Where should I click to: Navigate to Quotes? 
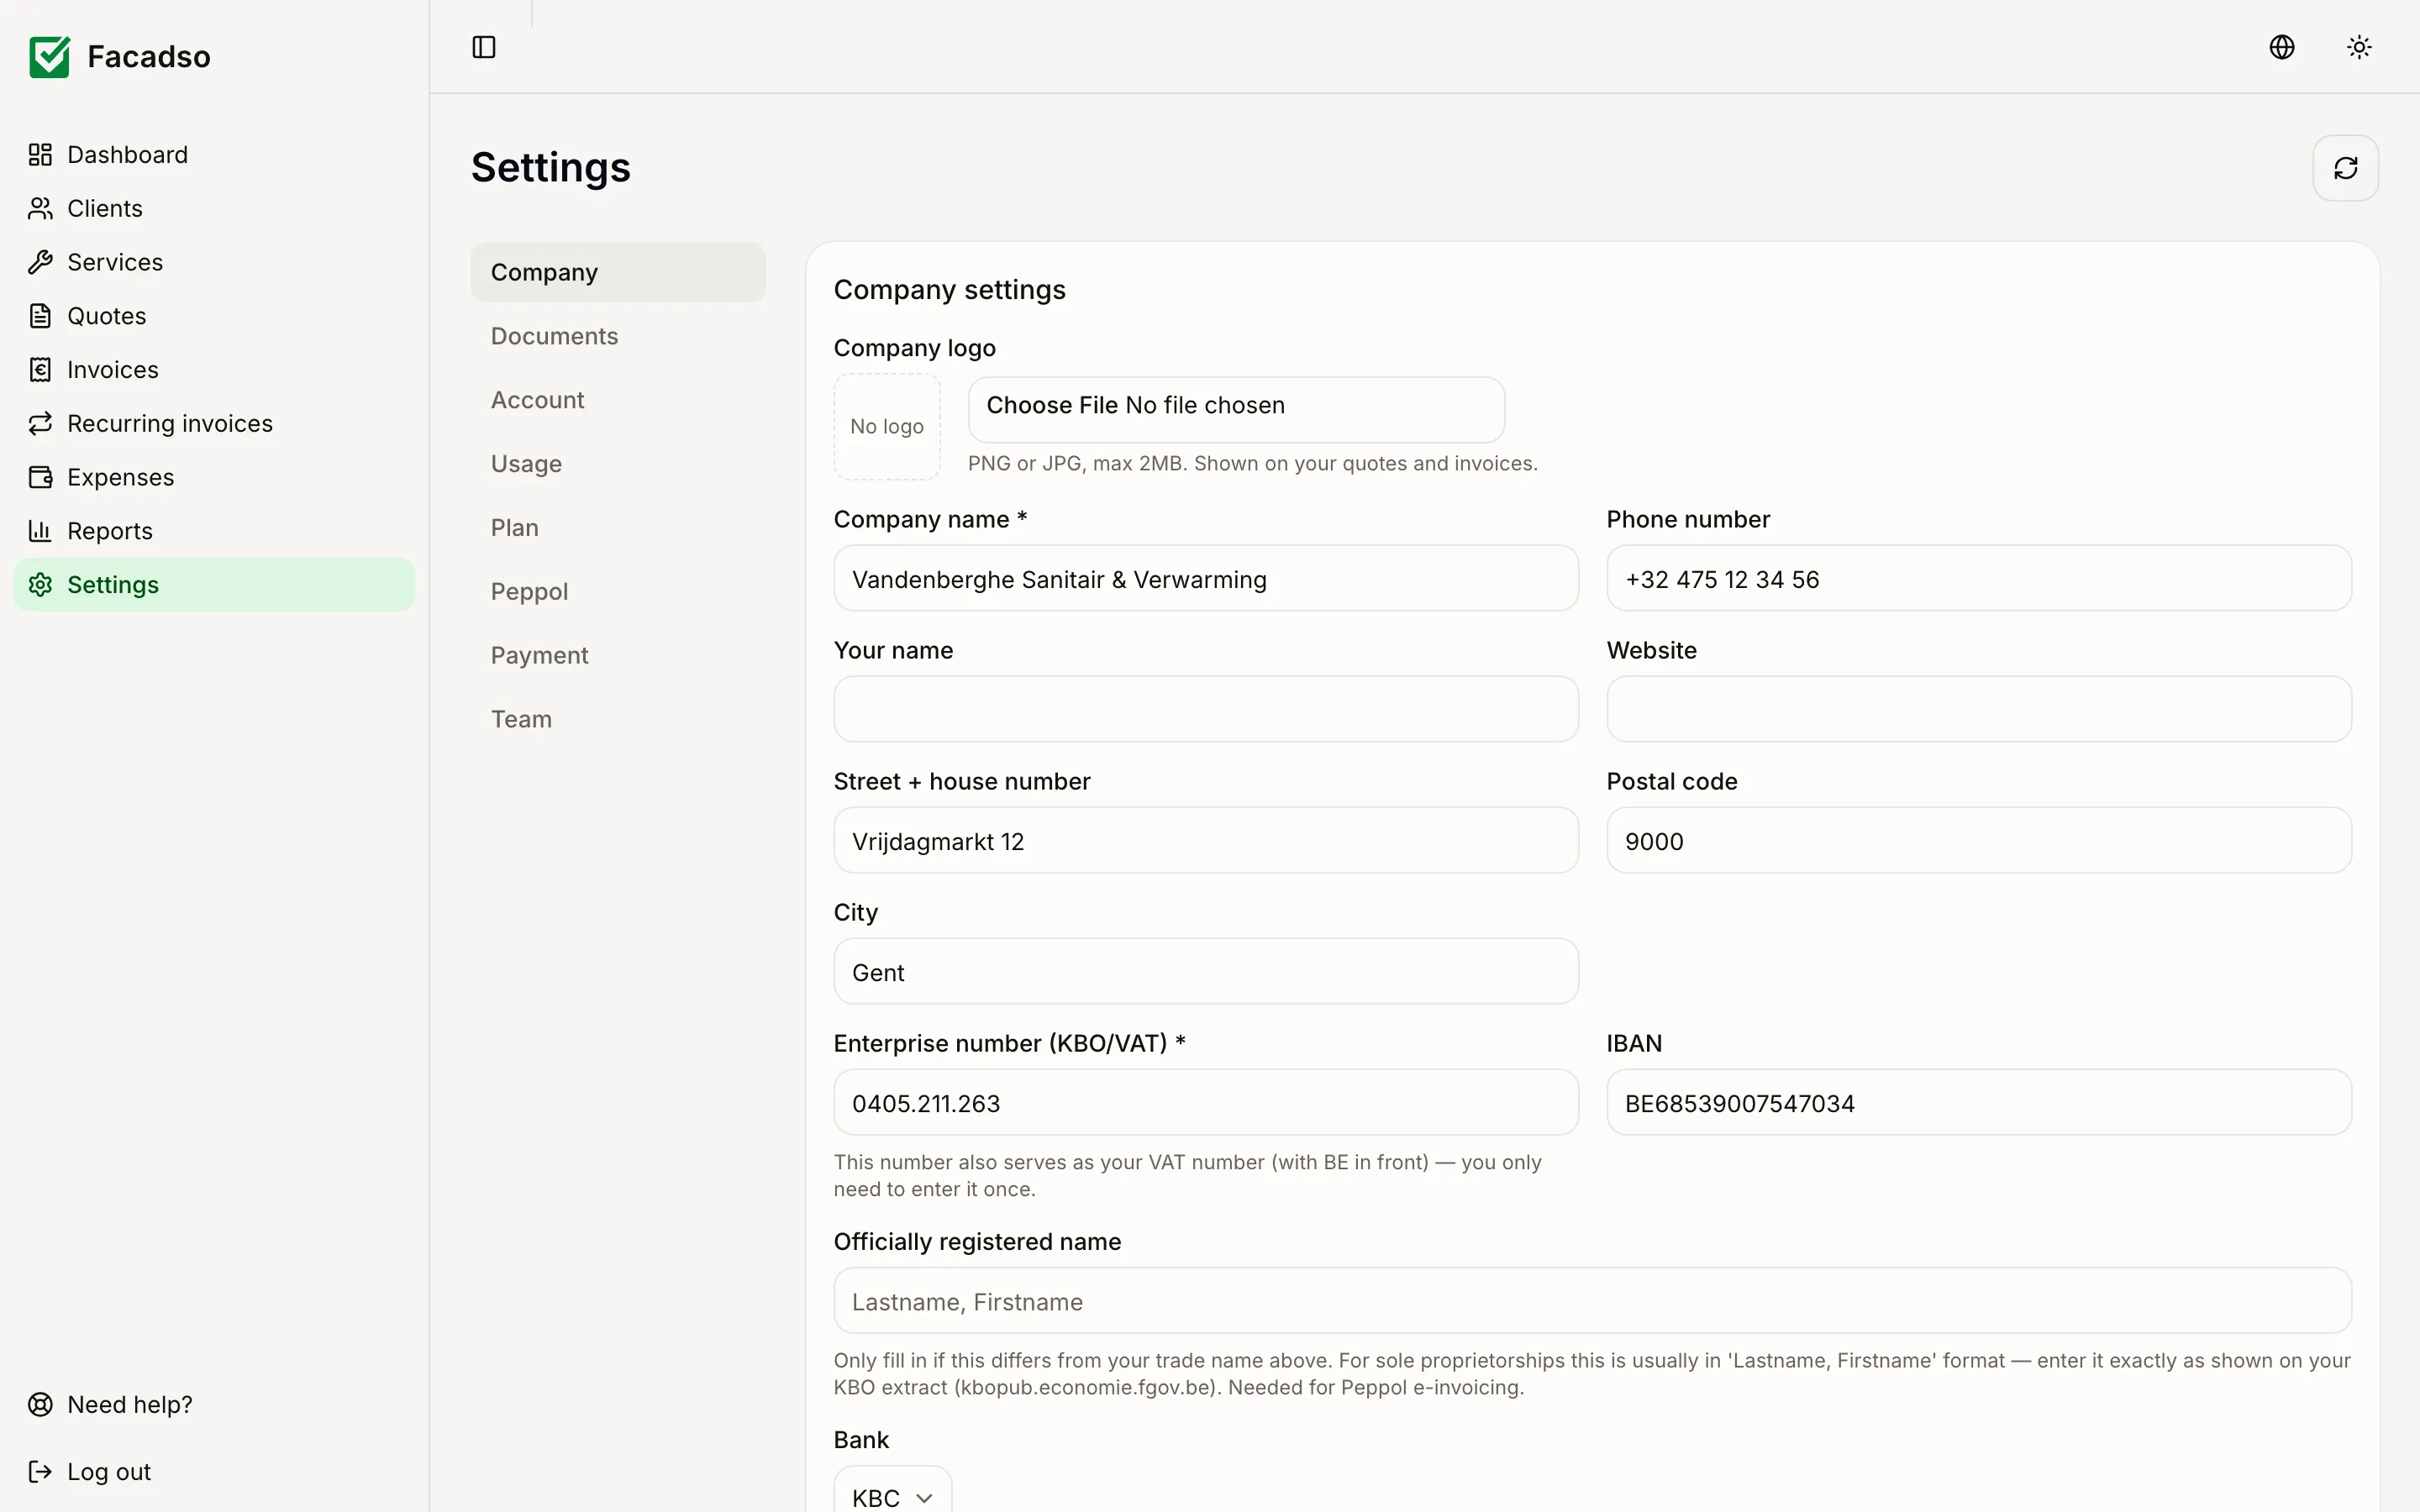pos(214,316)
